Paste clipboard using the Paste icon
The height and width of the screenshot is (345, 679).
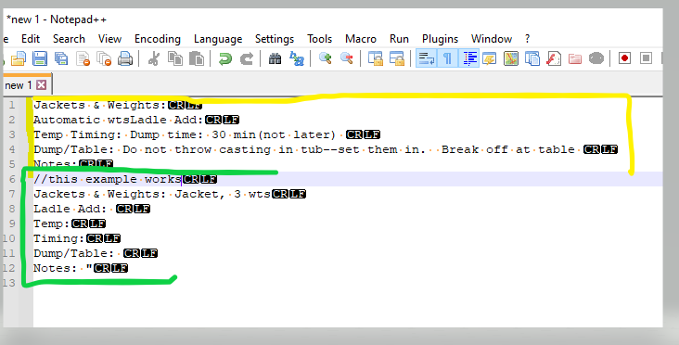(x=197, y=58)
